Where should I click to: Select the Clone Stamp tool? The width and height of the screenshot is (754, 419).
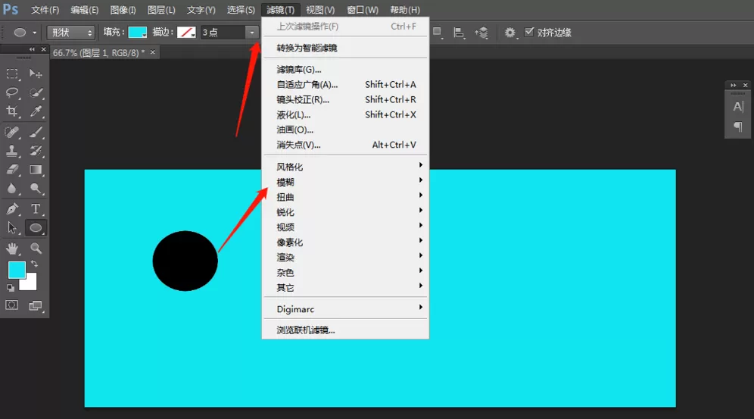point(12,151)
